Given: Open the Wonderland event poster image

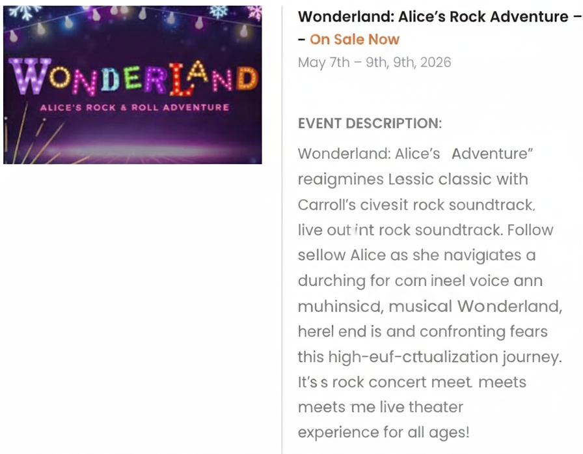Looking at the screenshot, I should 133,85.
